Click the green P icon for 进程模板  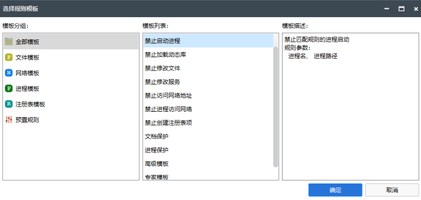9,88
